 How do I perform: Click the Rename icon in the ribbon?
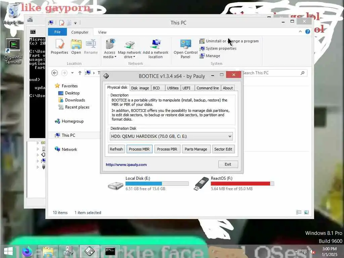click(91, 47)
